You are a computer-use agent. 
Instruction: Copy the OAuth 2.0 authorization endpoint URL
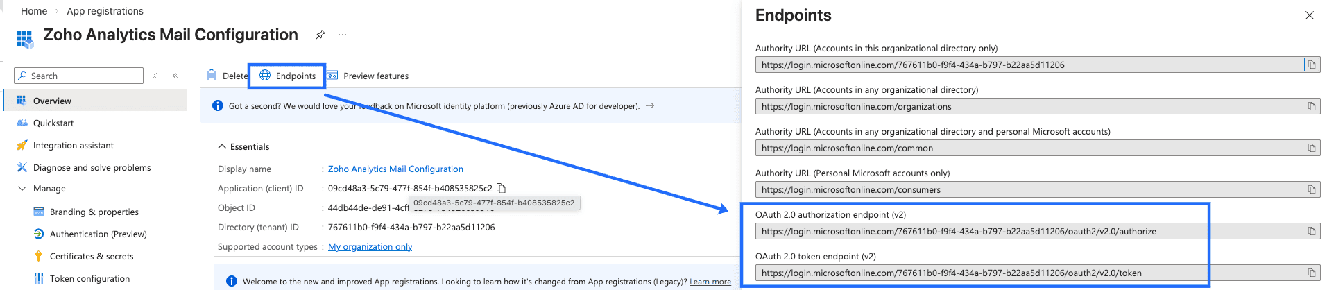coord(1311,231)
